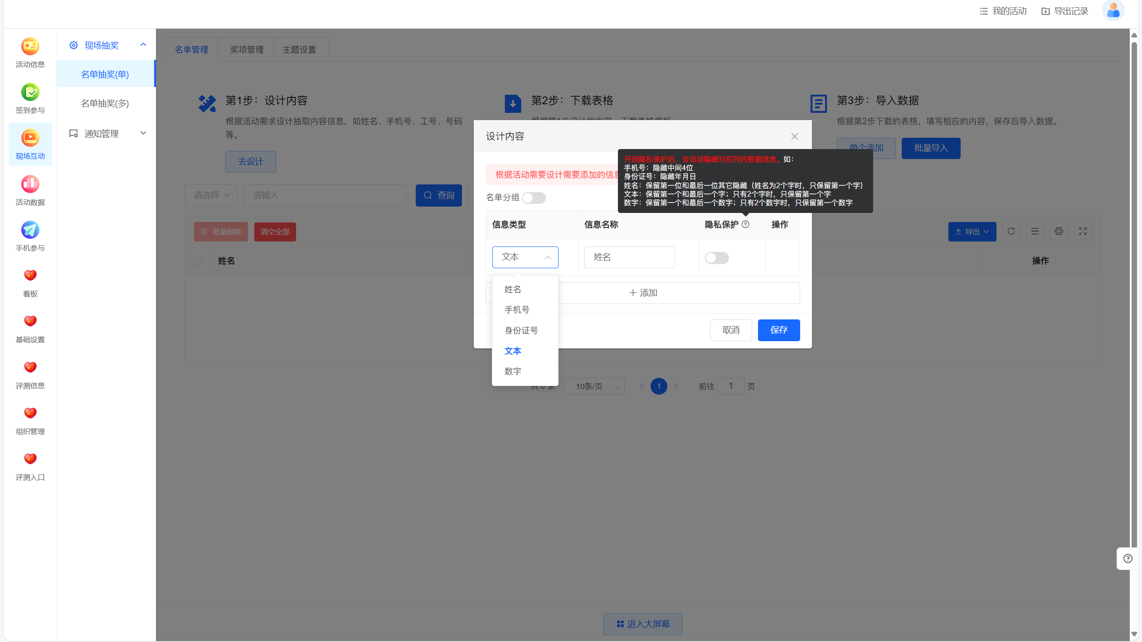Open the table column settings gear icon
1142x642 pixels.
coord(1059,232)
